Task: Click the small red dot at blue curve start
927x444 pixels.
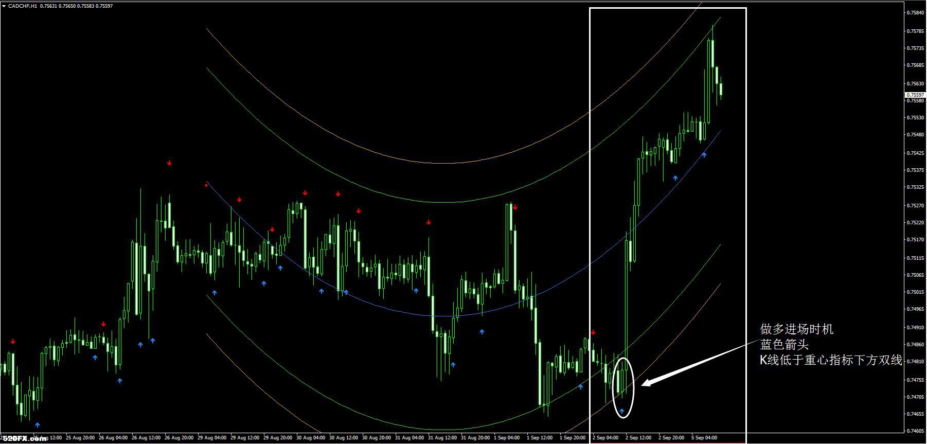Action: point(206,185)
